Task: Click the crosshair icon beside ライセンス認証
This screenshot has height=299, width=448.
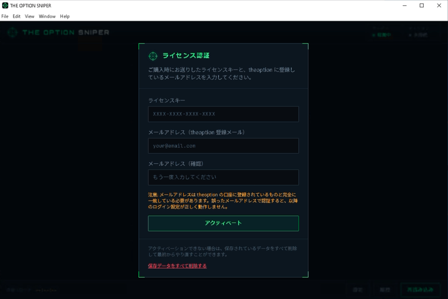Action: [x=153, y=56]
